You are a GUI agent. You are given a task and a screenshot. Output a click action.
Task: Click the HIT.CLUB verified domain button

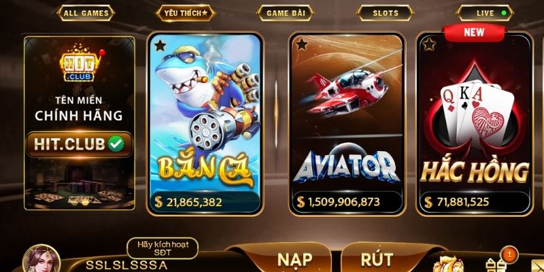(79, 144)
